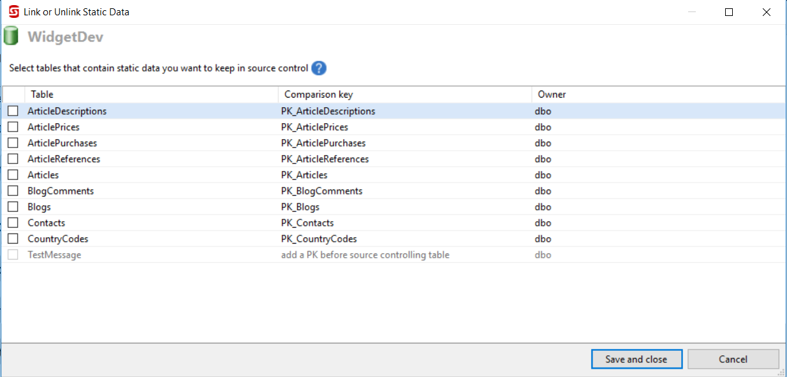The image size is (787, 377).
Task: Check the BlogComments checkbox
Action: (13, 191)
